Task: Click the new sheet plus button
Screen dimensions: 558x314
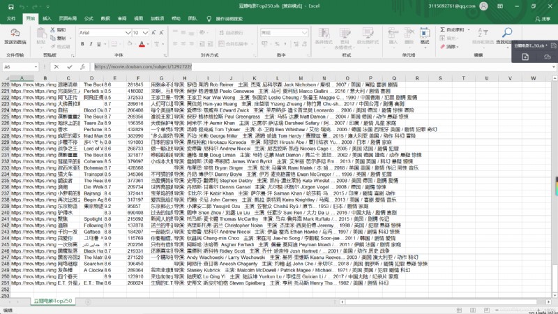Action: (88, 301)
